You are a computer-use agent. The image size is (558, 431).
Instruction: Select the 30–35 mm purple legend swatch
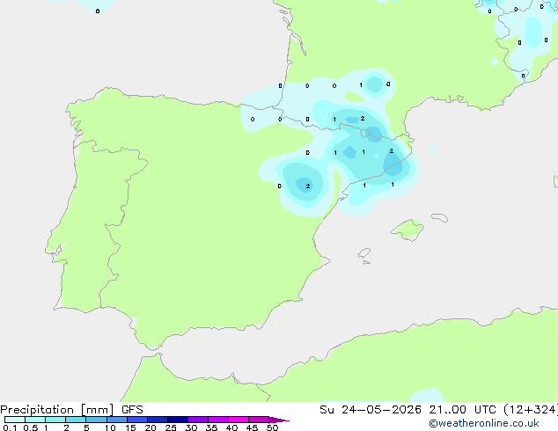pyautogui.click(x=198, y=420)
